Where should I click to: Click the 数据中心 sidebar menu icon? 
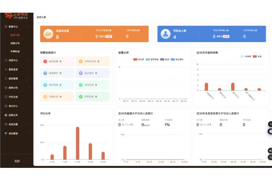[5, 27]
